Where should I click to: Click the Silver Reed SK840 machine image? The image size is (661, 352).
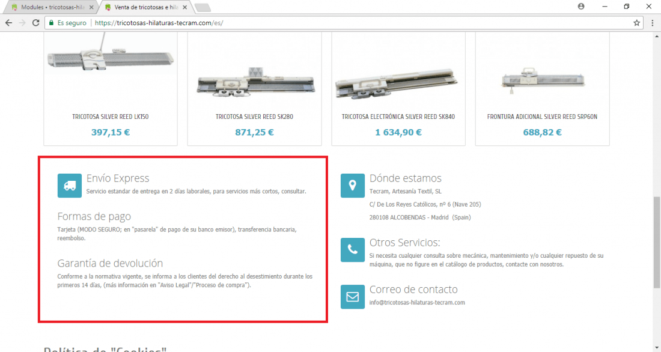(398, 83)
